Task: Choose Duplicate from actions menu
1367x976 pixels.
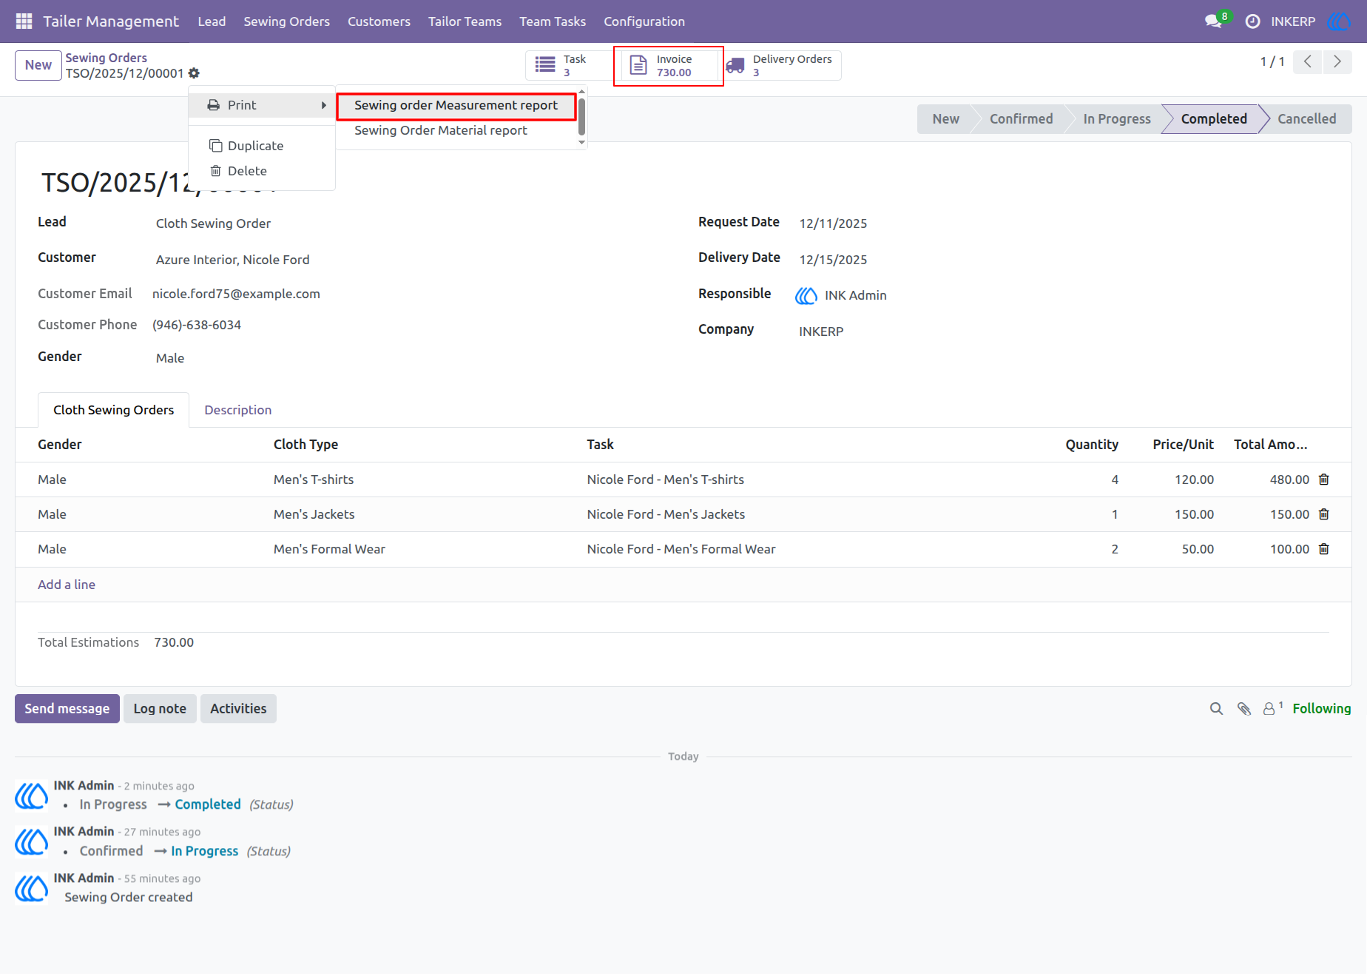Action: (x=262, y=146)
